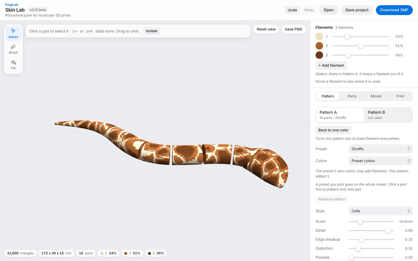Screen dimensions: 418x261
Task: Toggle the Isolate button
Action: click(x=152, y=31)
